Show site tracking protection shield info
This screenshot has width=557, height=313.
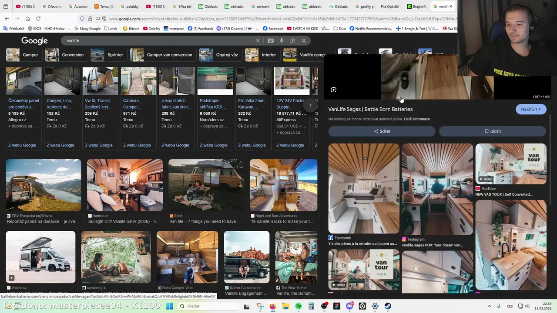[x=82, y=19]
